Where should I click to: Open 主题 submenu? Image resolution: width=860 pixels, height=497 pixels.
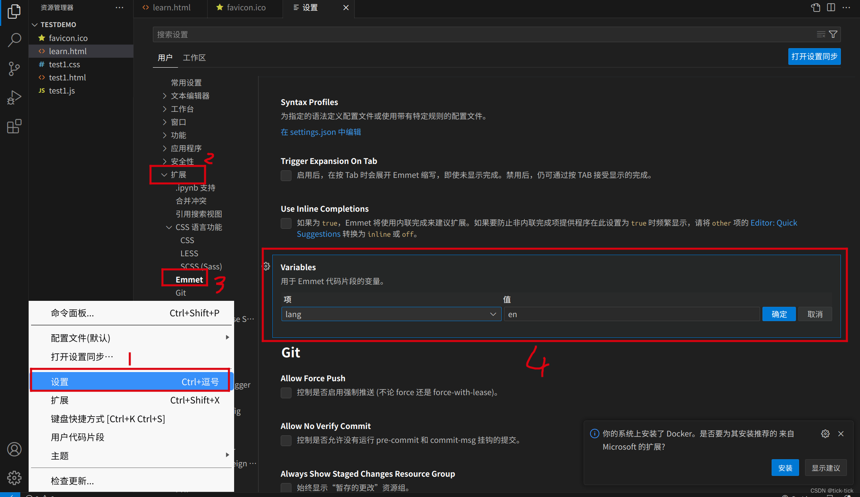tap(131, 456)
